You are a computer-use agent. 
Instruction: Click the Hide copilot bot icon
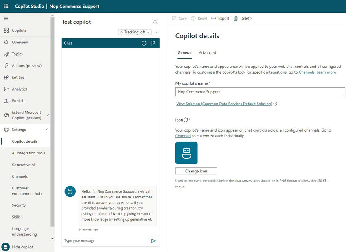pos(6,247)
